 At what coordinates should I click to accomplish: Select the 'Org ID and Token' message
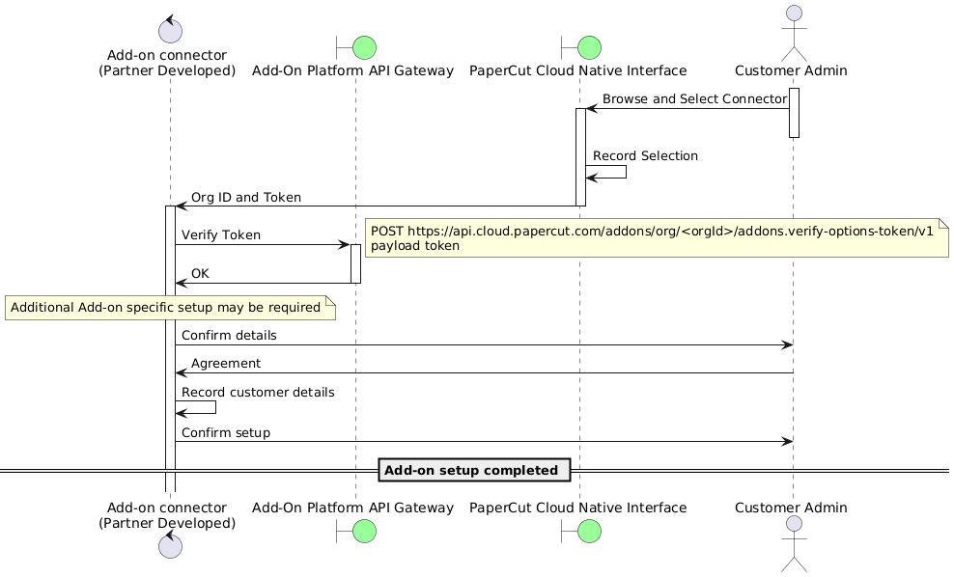245,197
